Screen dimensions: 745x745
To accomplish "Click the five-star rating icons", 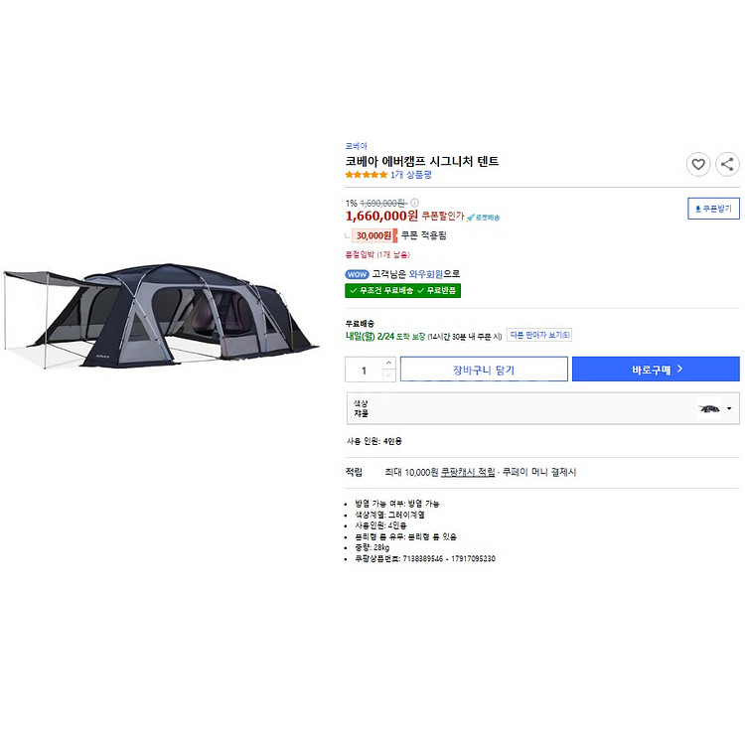I will tap(366, 175).
